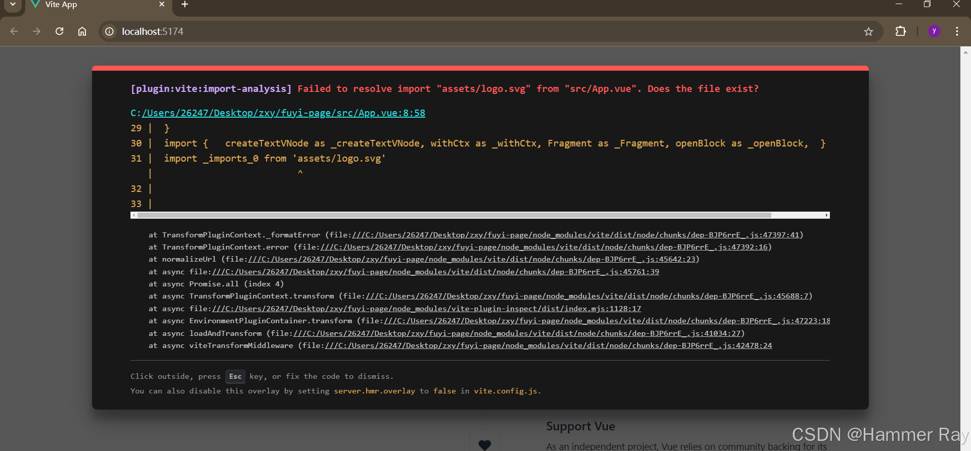
Task: Open the dep-BJP6rrE_.js:47397:41 stack link
Action: click(576, 235)
